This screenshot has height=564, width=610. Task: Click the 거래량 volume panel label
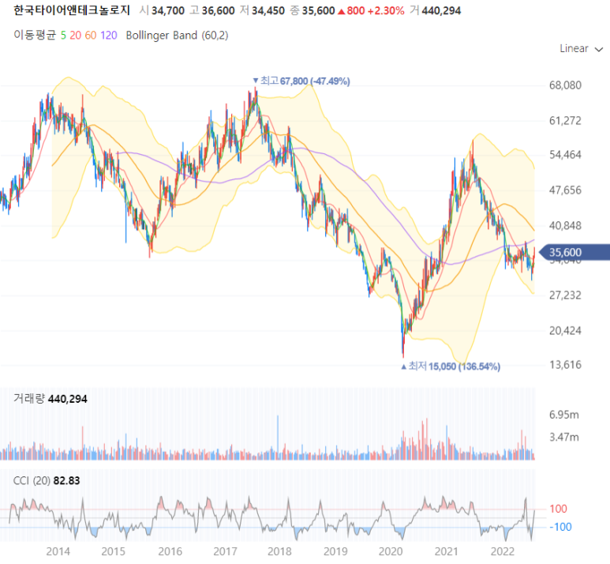(x=29, y=398)
